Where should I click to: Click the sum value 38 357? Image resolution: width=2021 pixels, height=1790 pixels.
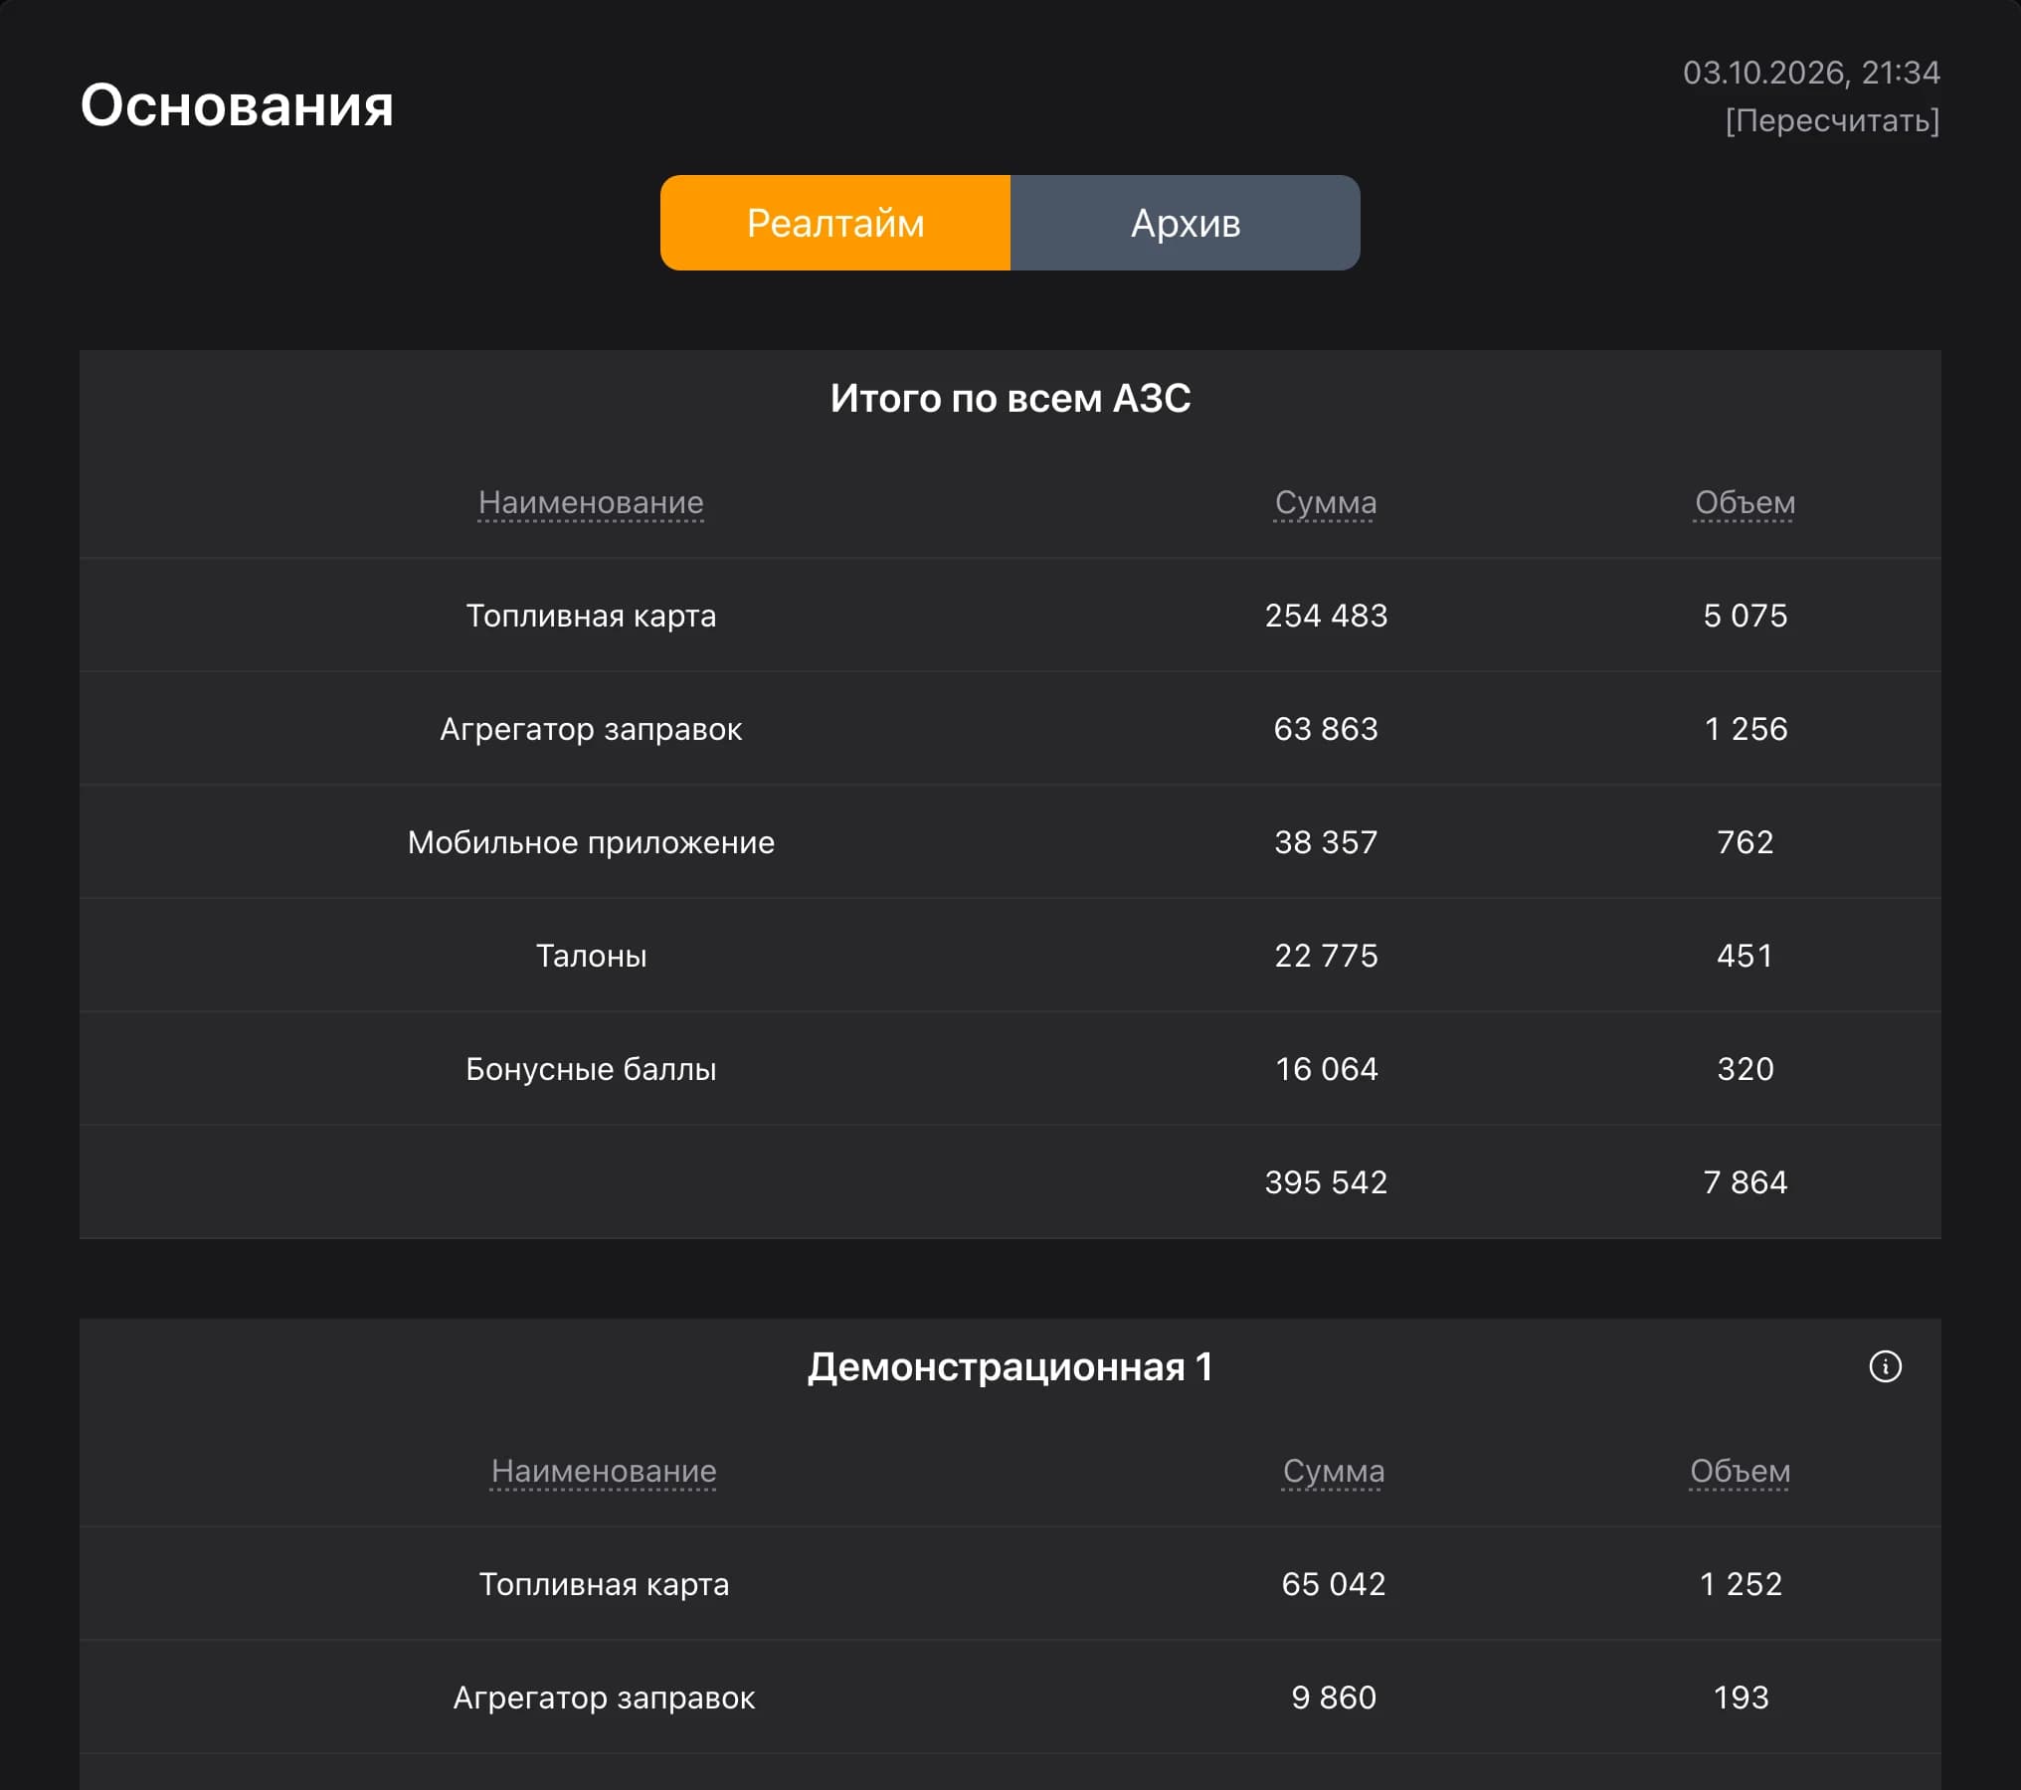click(x=1326, y=842)
